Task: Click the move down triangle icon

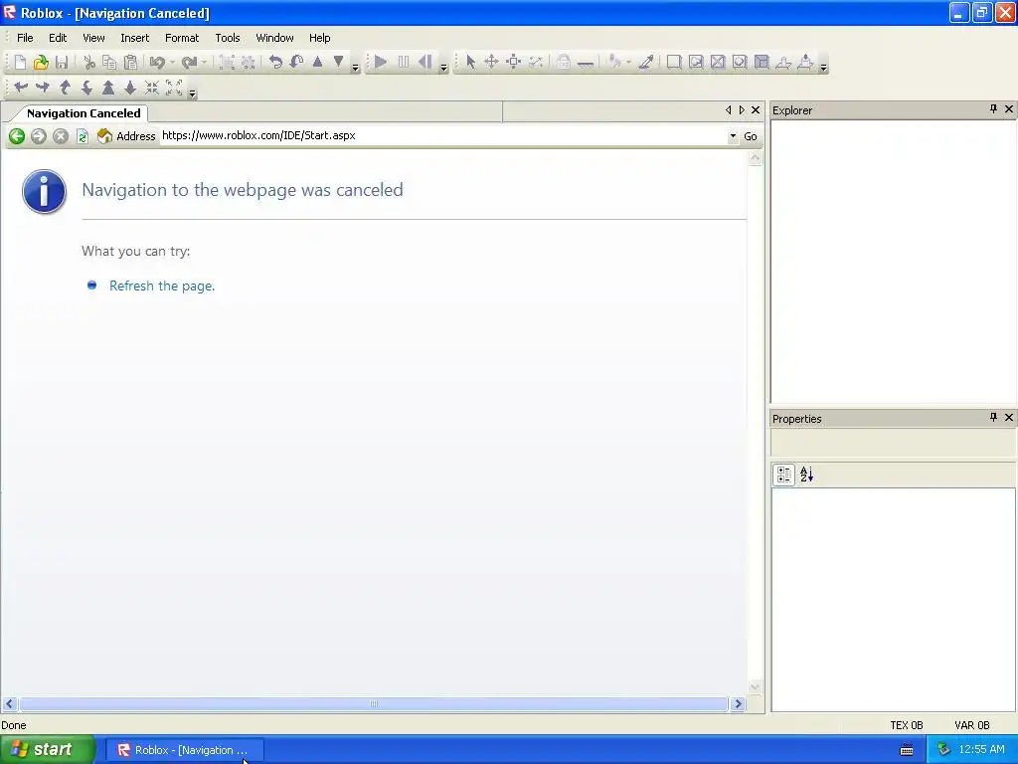Action: 338,62
